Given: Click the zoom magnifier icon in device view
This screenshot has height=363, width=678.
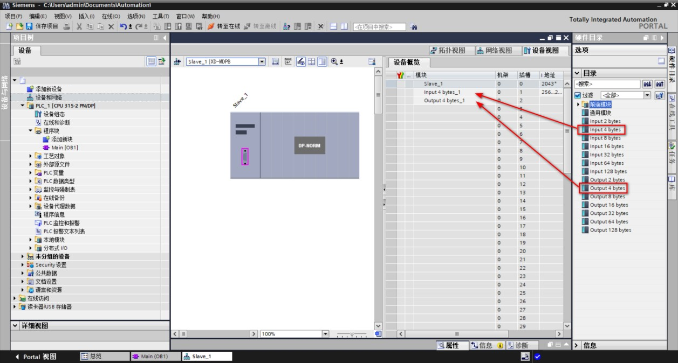Looking at the screenshot, I should click(x=334, y=62).
